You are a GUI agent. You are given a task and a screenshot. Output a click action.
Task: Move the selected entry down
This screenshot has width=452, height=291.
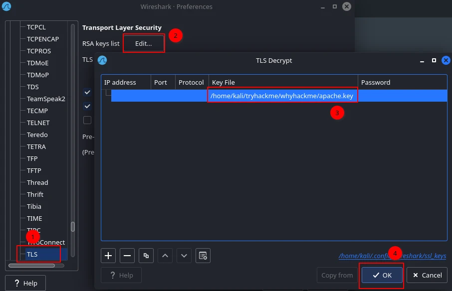tap(184, 256)
